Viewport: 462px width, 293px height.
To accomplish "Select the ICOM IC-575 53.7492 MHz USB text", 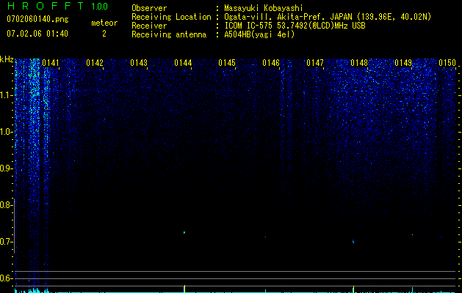I will point(295,26).
